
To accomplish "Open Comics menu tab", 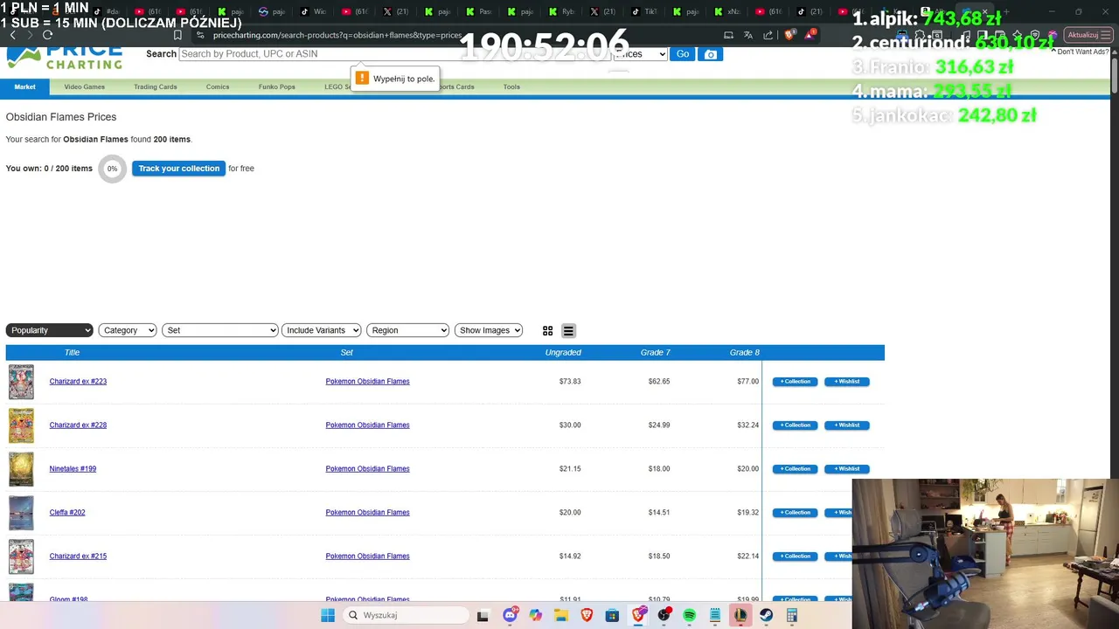I will (x=218, y=86).
